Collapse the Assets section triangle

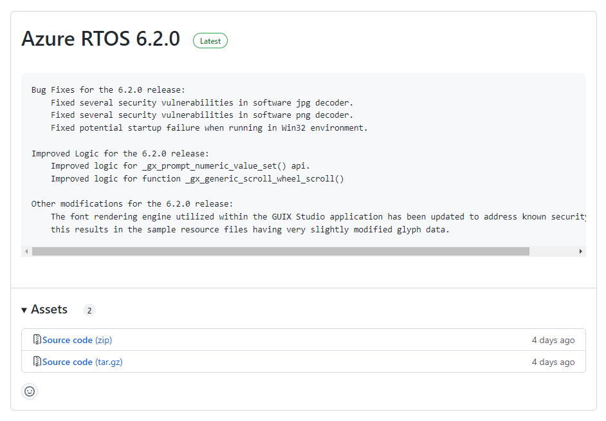24,310
